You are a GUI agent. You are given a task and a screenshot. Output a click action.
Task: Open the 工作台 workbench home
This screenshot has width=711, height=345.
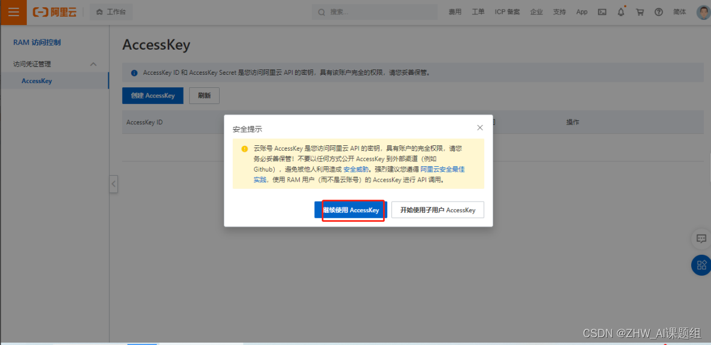click(x=111, y=12)
